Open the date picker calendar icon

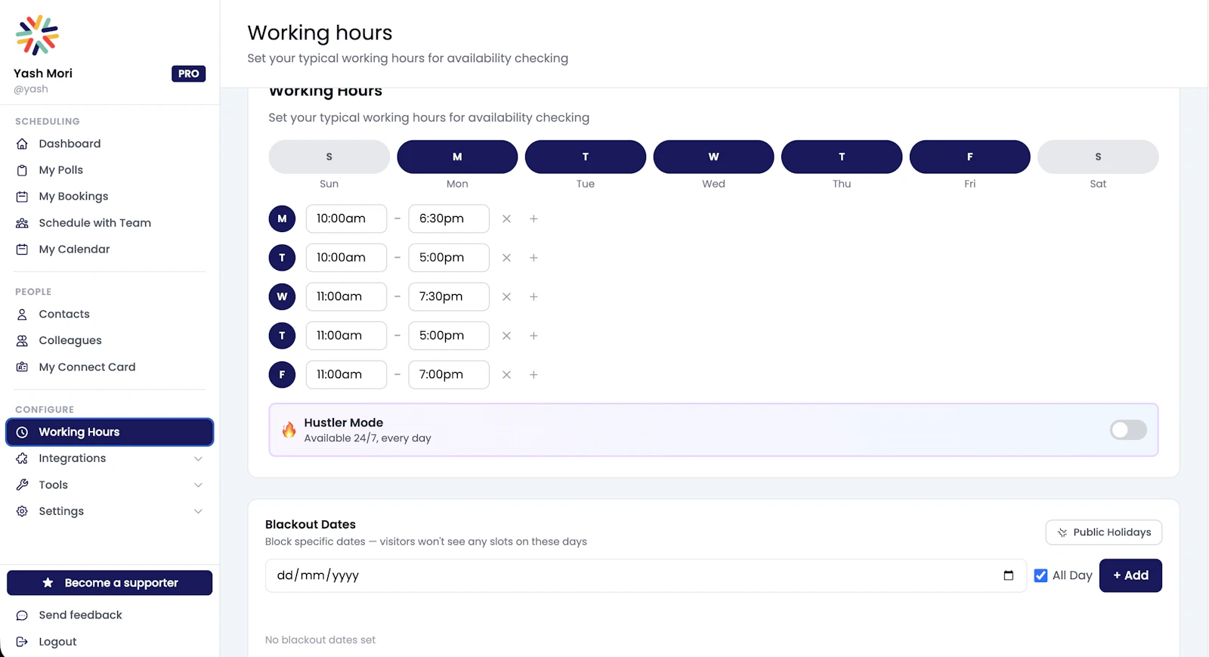[x=1008, y=576]
